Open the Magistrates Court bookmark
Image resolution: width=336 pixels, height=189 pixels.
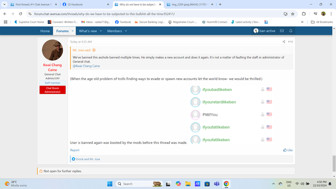tap(183, 22)
